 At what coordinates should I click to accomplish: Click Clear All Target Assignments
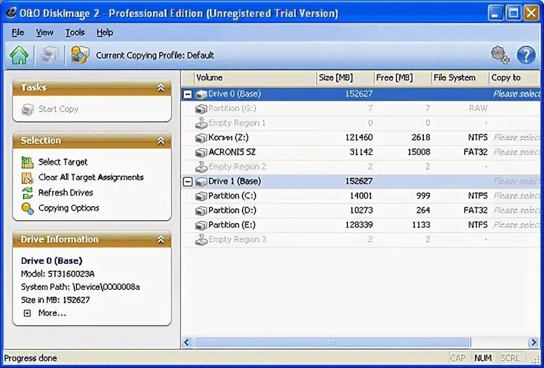pos(91,177)
